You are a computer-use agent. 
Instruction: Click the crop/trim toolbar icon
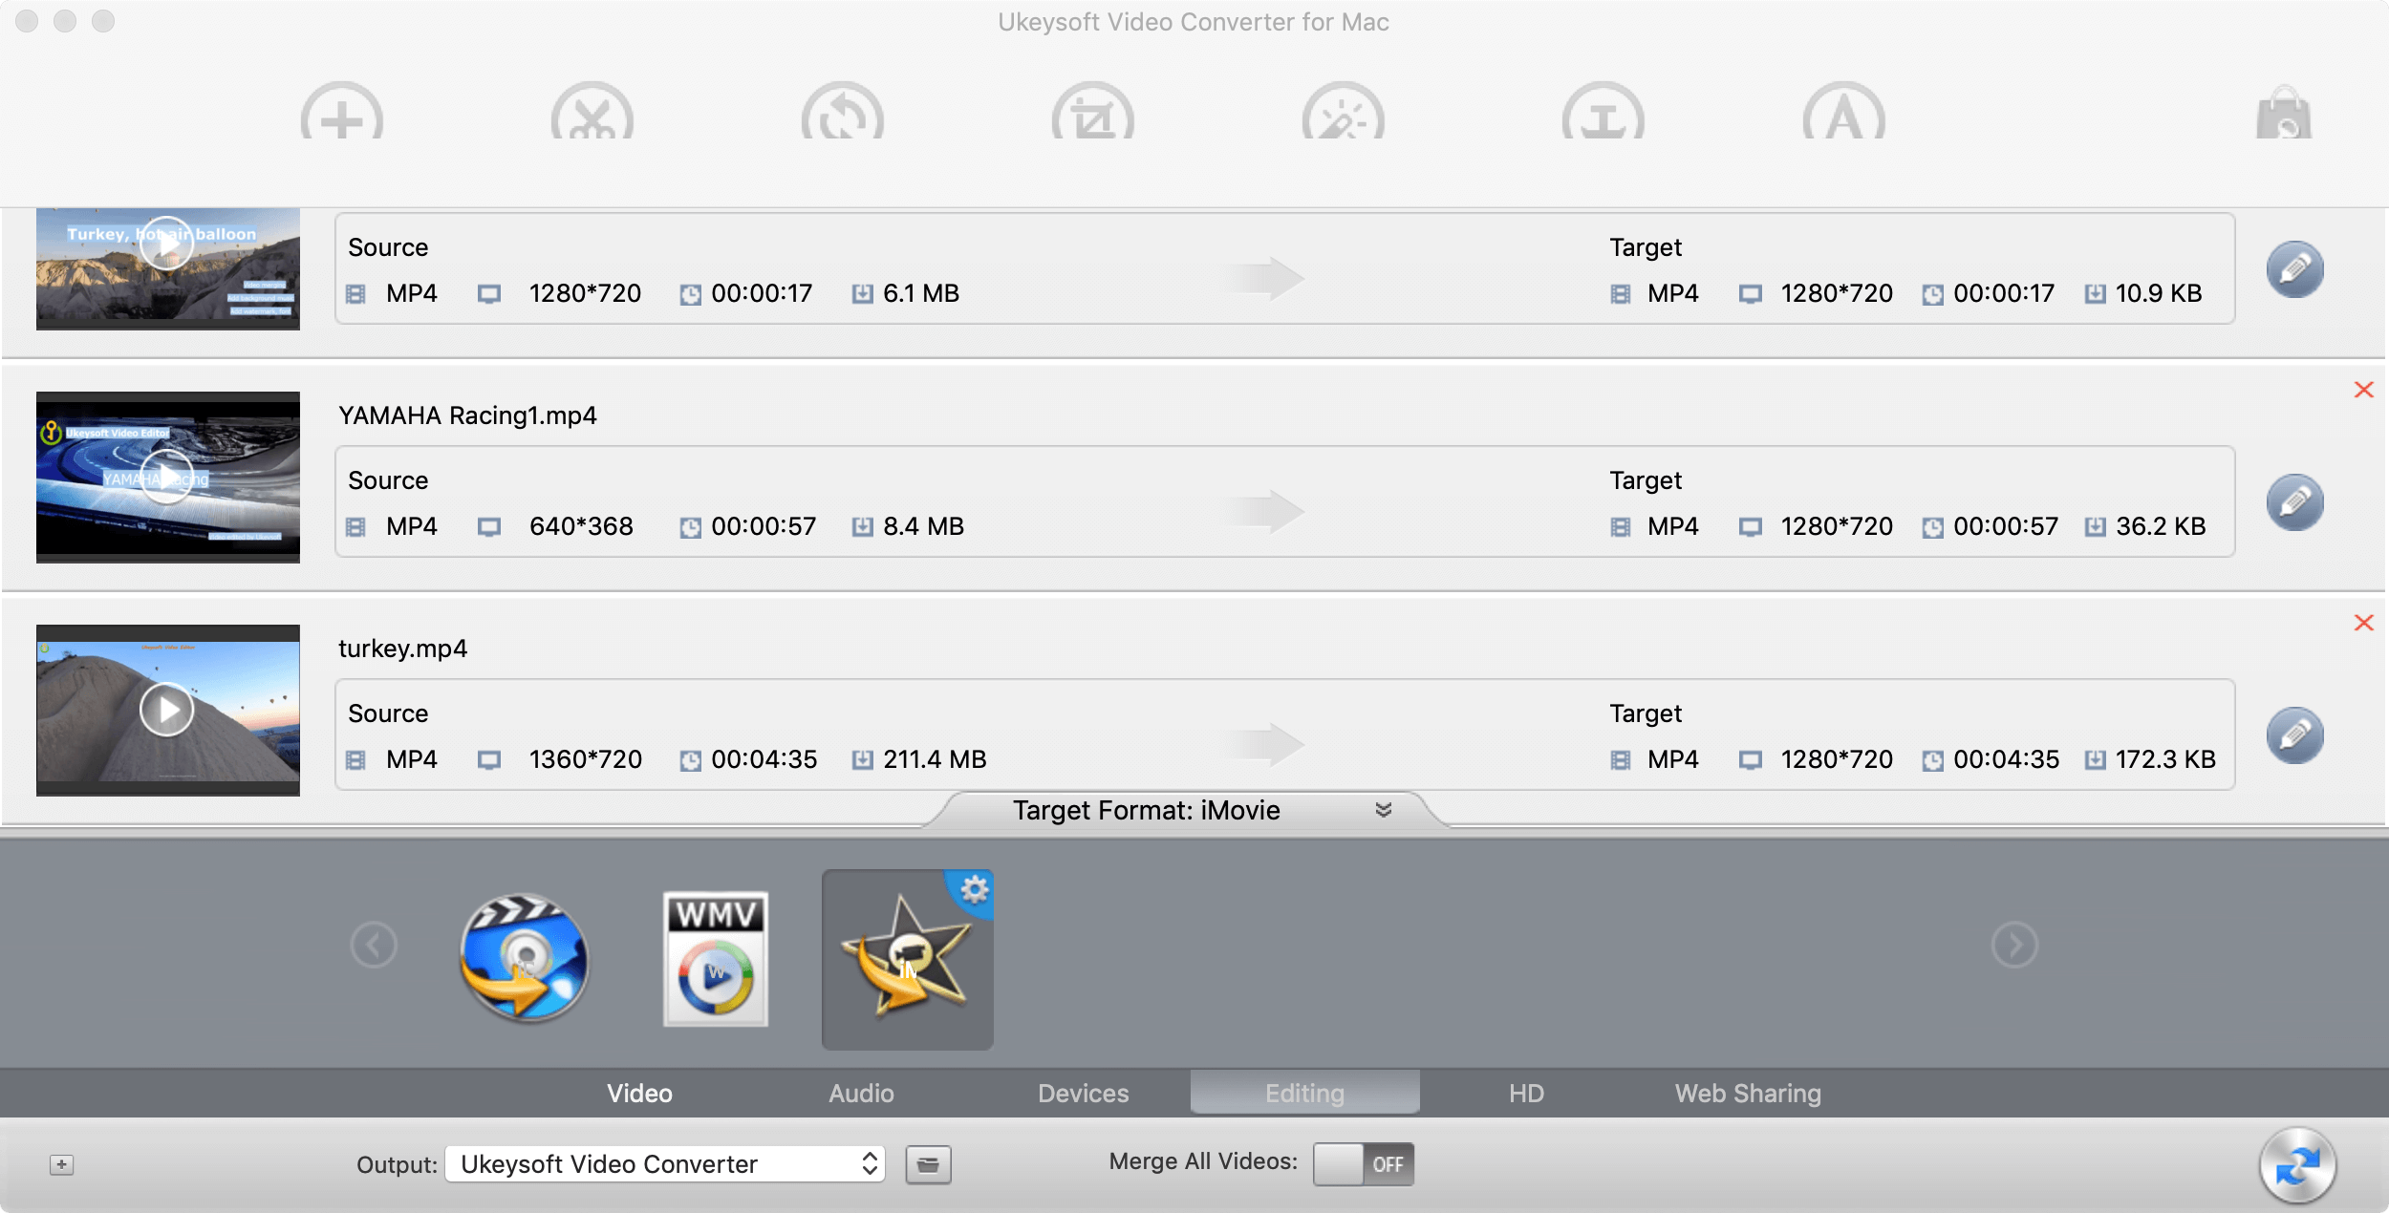1083,116
